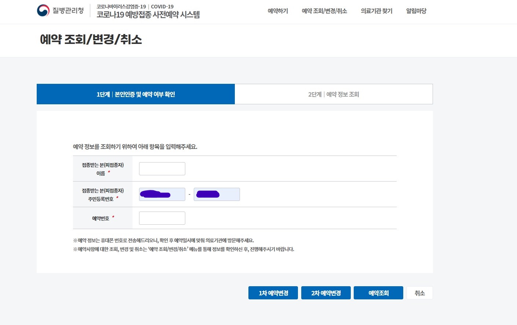The image size is (517, 325).
Task: Open the 예약하기 menu
Action: click(x=278, y=11)
